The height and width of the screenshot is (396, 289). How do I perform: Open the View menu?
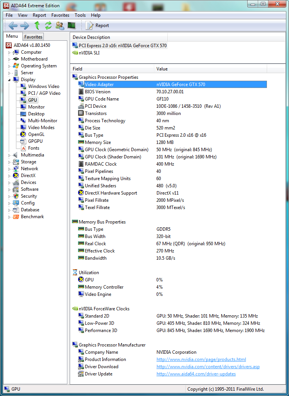[23, 15]
